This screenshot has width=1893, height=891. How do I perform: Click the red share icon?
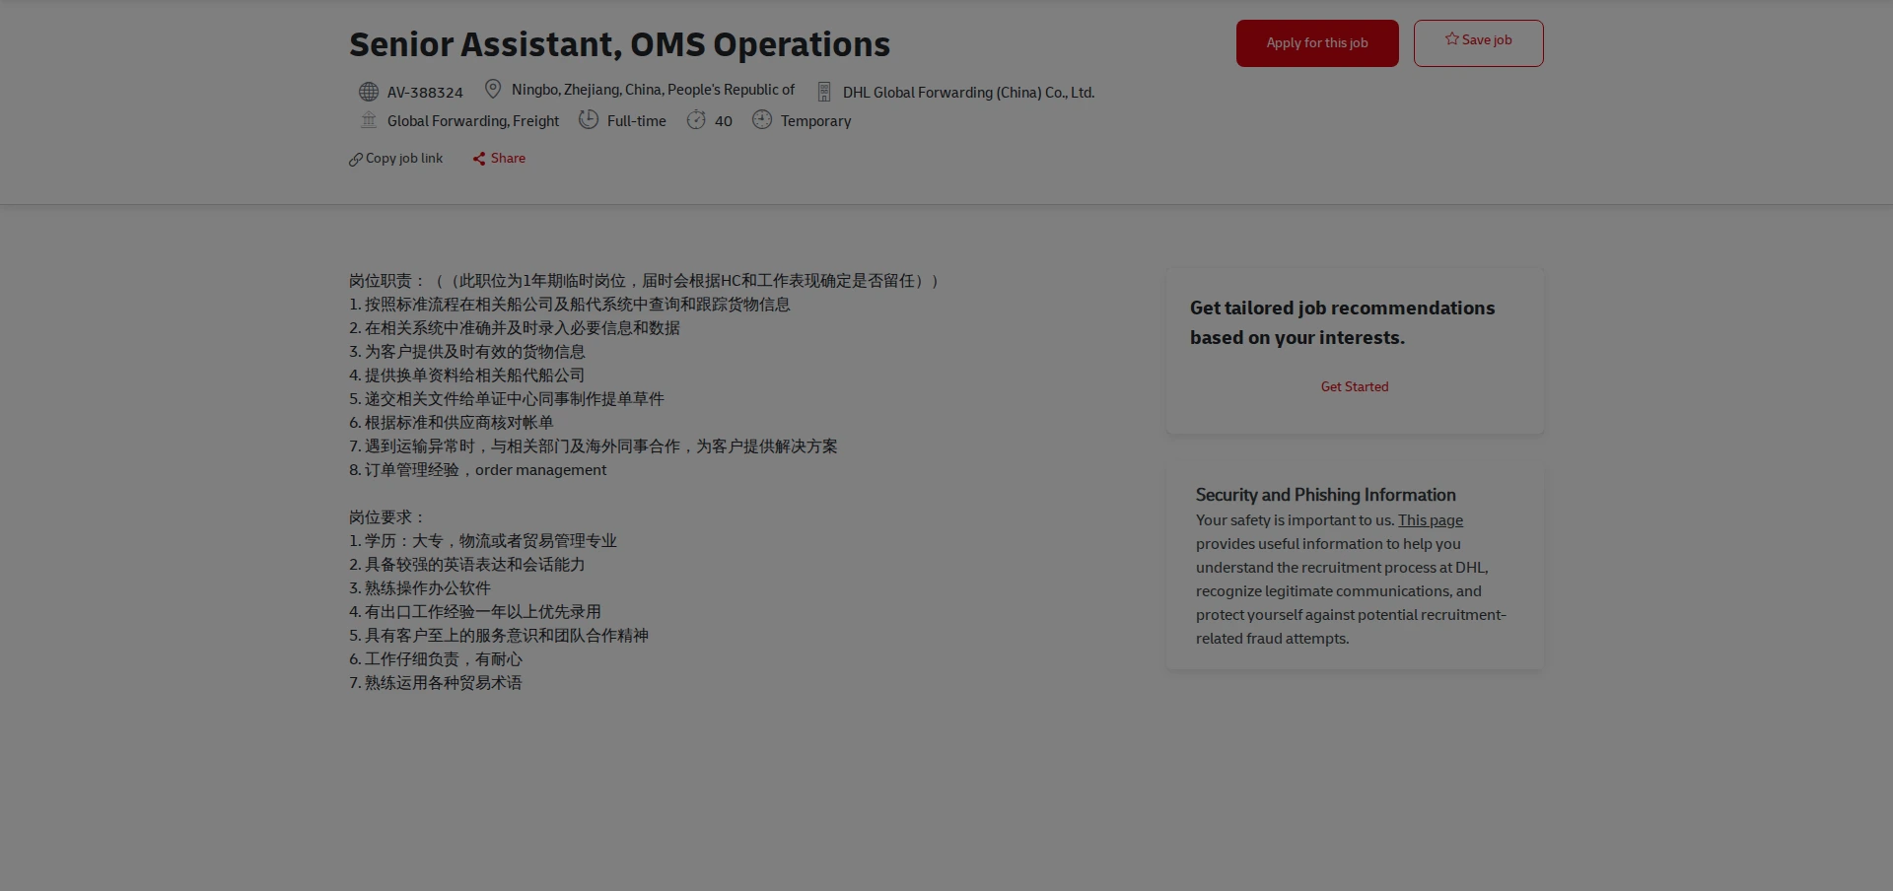coord(479,159)
